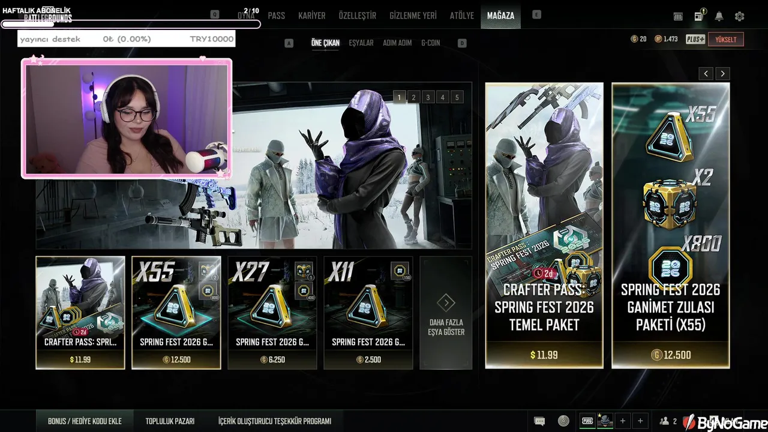Click the YÜKSELT button
This screenshot has height=432, width=768.
click(x=726, y=39)
